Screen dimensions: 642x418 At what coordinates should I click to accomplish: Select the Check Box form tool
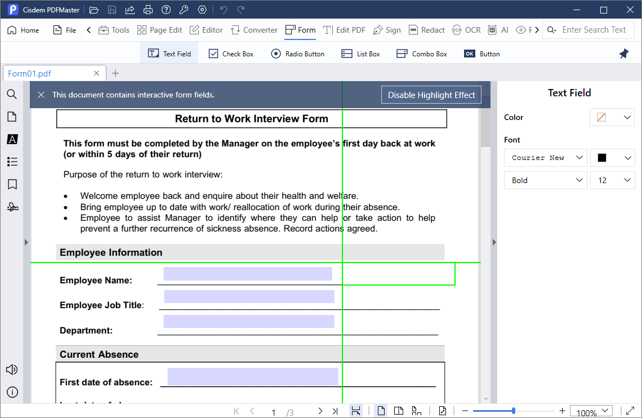point(231,54)
